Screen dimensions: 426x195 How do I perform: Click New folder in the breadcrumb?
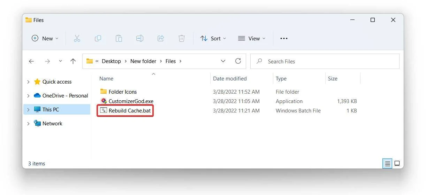pos(143,61)
